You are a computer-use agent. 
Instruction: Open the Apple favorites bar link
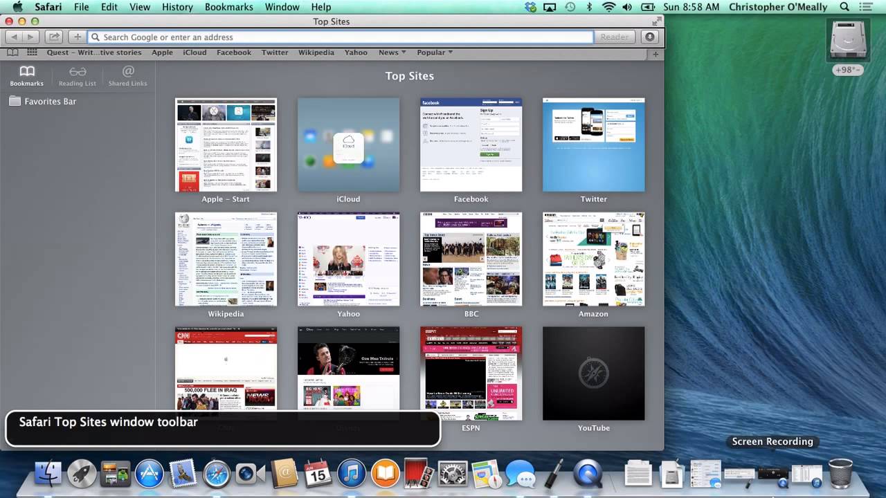162,53
